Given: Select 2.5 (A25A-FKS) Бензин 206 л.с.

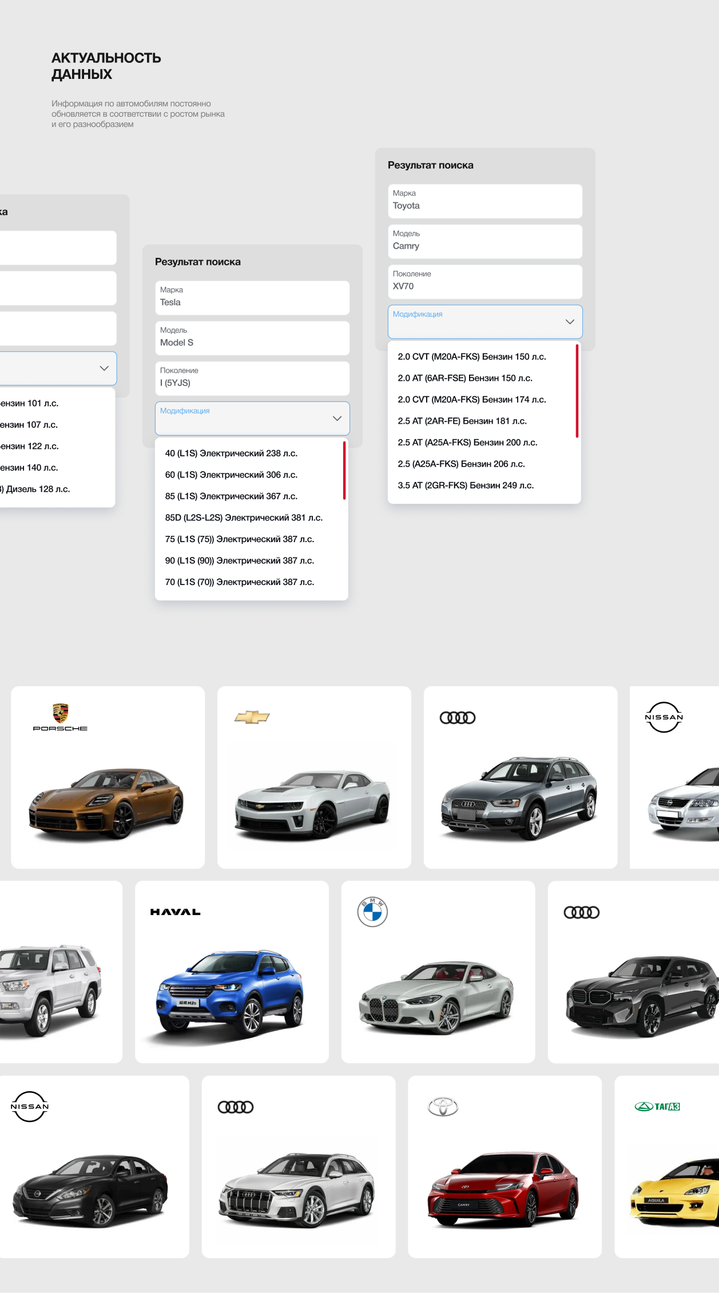Looking at the screenshot, I should click(461, 464).
